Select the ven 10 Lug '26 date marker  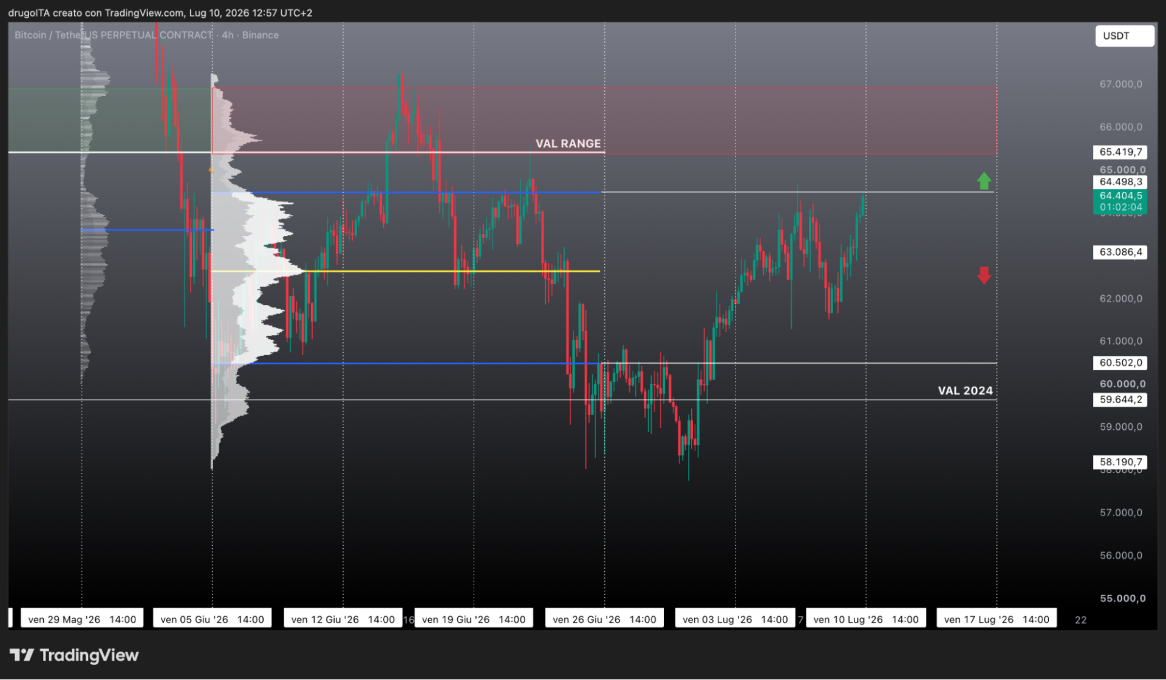click(x=865, y=619)
